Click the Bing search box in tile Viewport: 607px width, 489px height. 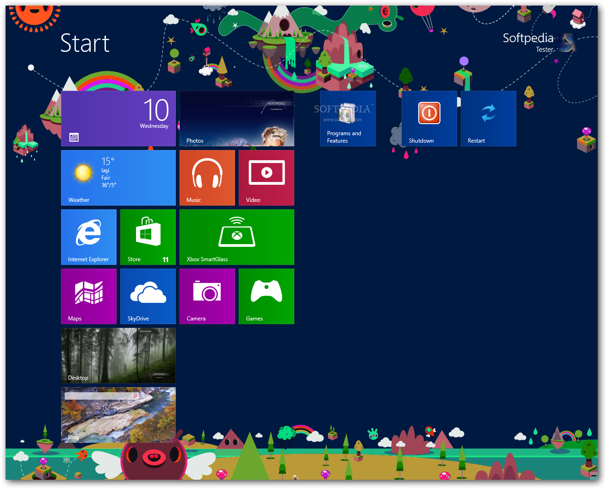[101, 396]
